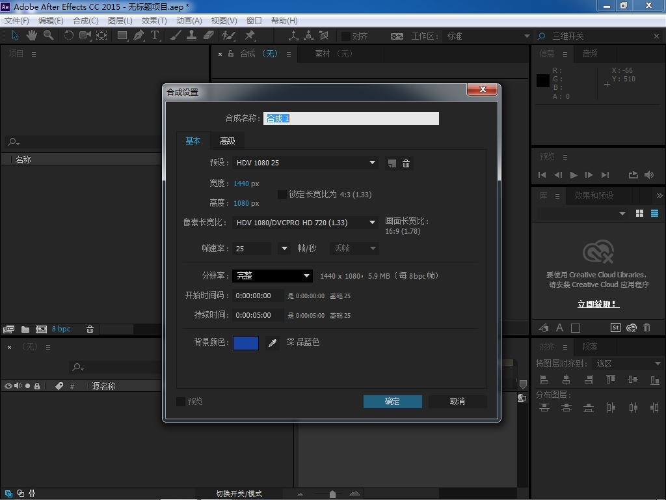Select the Eraser tool
The image size is (666, 500).
coord(209,35)
